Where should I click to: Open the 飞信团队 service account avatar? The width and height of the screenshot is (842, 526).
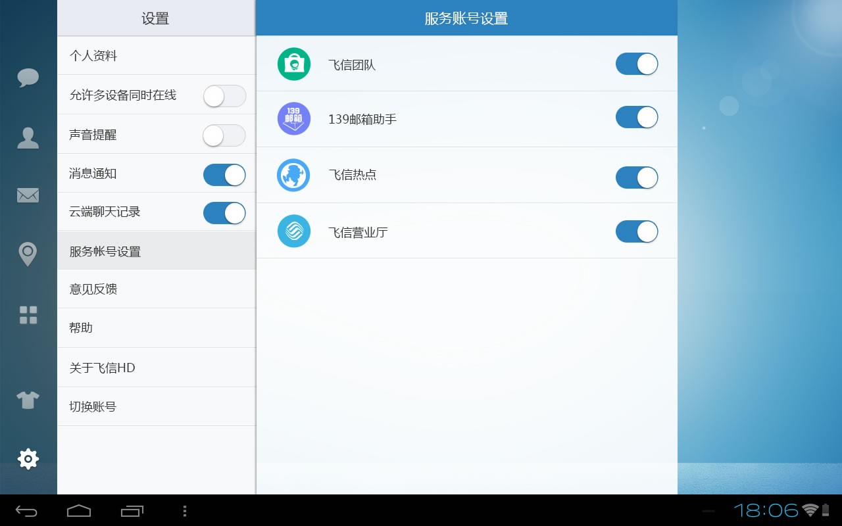tap(293, 63)
